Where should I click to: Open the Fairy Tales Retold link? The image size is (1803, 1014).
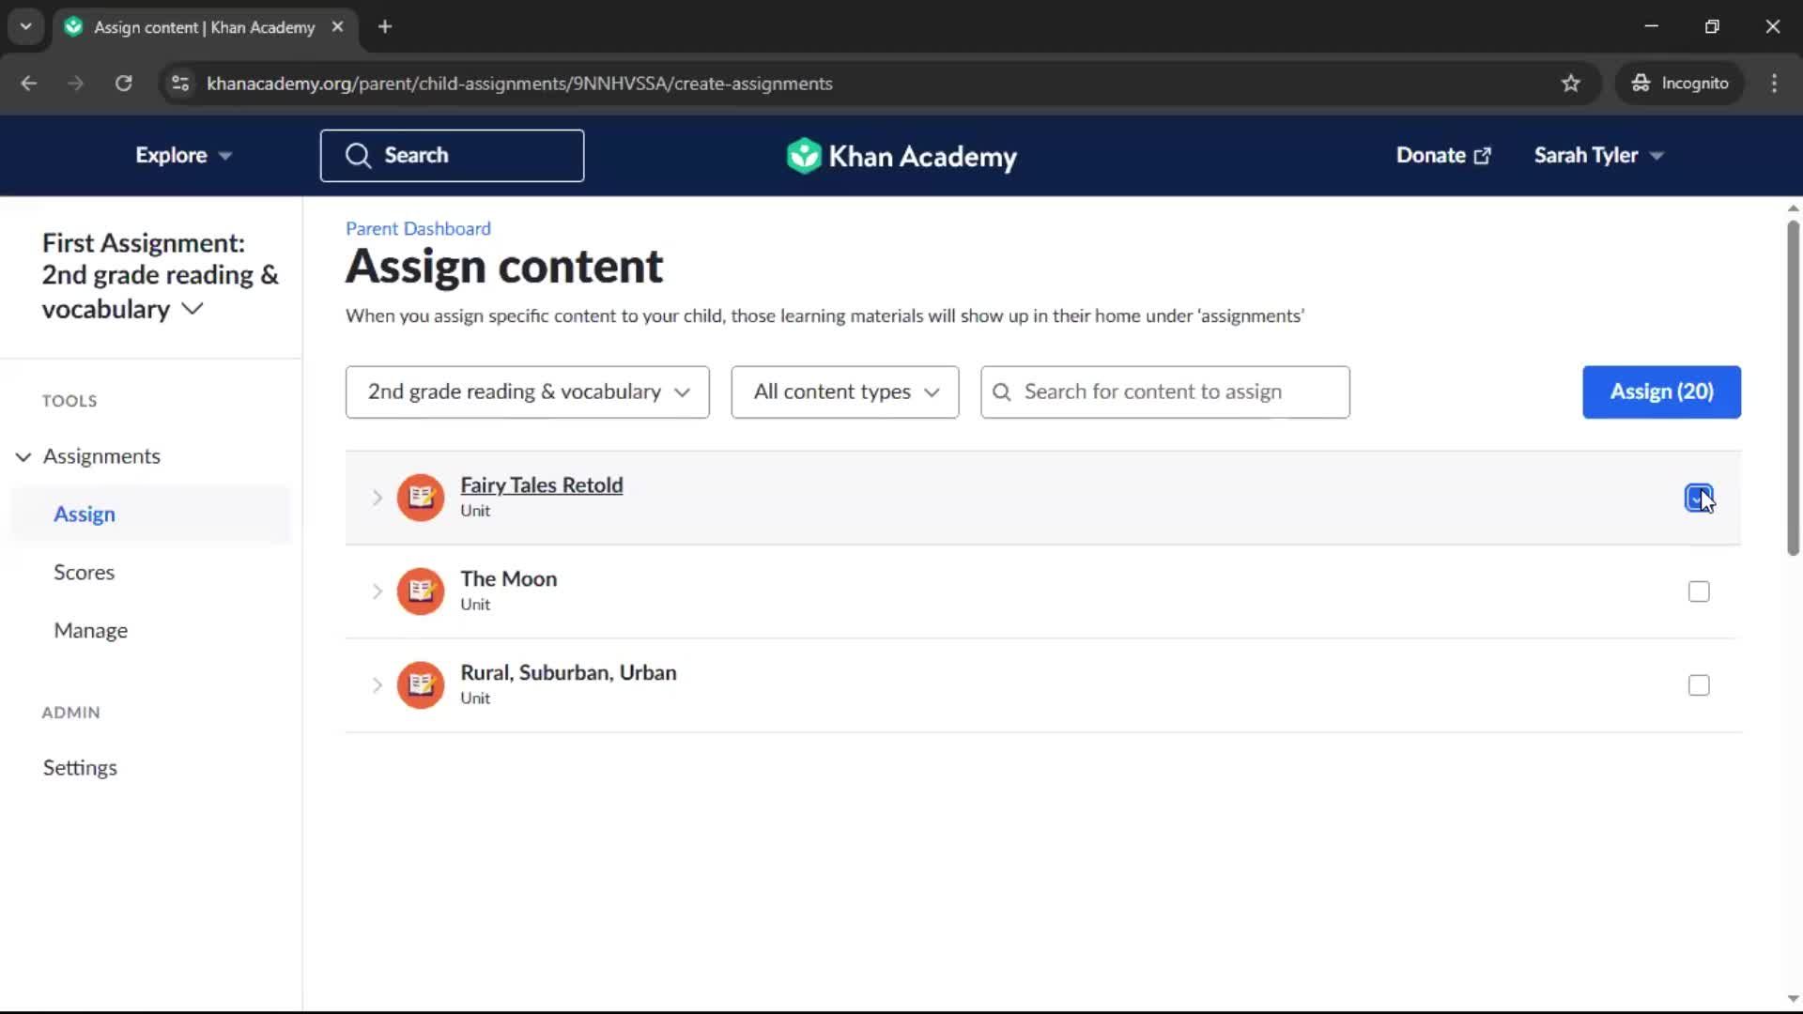tap(541, 485)
